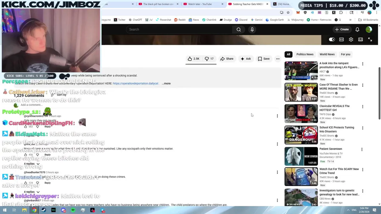The image size is (381, 214).
Task: Open menu for Patient Seventeen video
Action: click(x=362, y=150)
